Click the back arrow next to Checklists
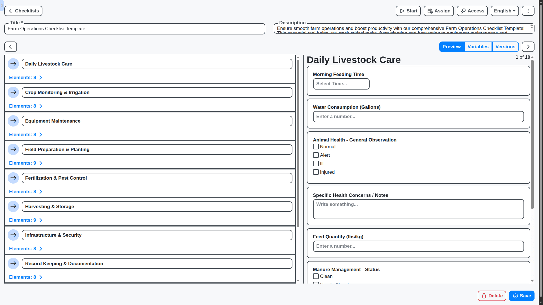 pos(10,11)
